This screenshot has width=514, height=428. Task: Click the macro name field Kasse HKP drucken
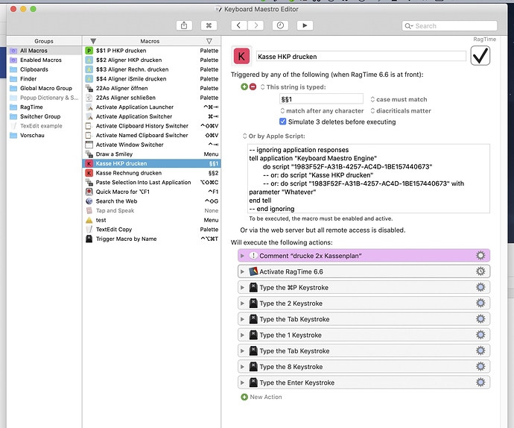coord(361,57)
